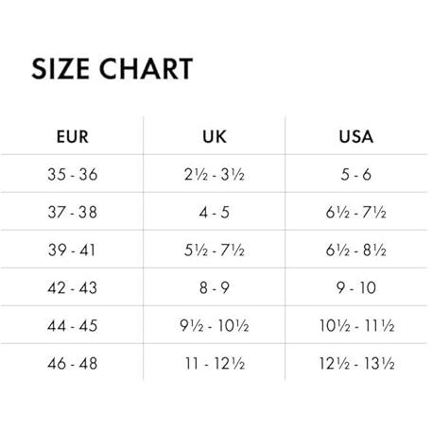Select the USA column header
Image resolution: width=432 pixels, height=432 pixels.
[x=356, y=137]
